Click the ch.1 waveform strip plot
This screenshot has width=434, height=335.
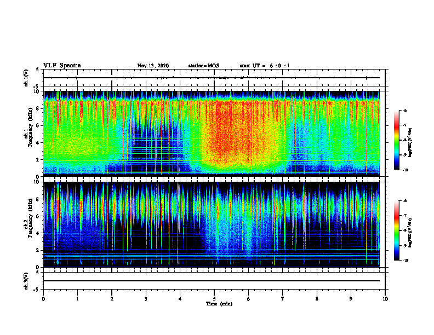tap(214, 78)
